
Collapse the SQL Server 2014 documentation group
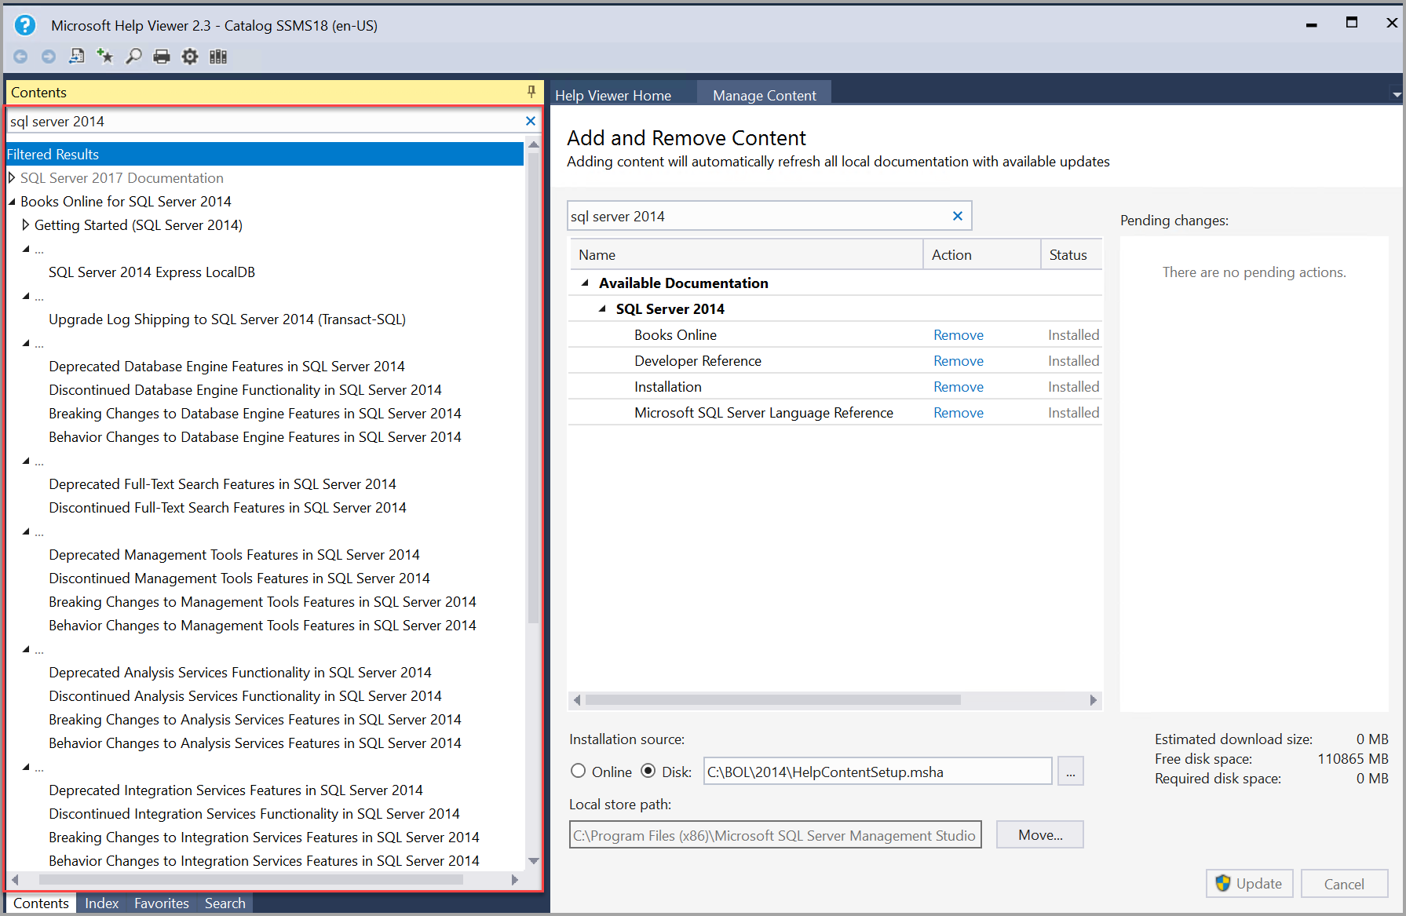click(x=602, y=308)
